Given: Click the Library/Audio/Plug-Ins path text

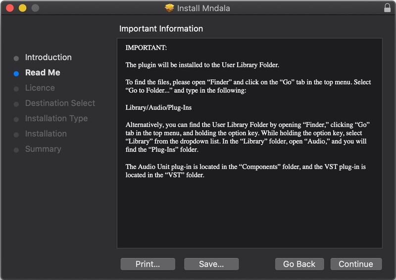Looking at the screenshot, I should tap(155, 107).
